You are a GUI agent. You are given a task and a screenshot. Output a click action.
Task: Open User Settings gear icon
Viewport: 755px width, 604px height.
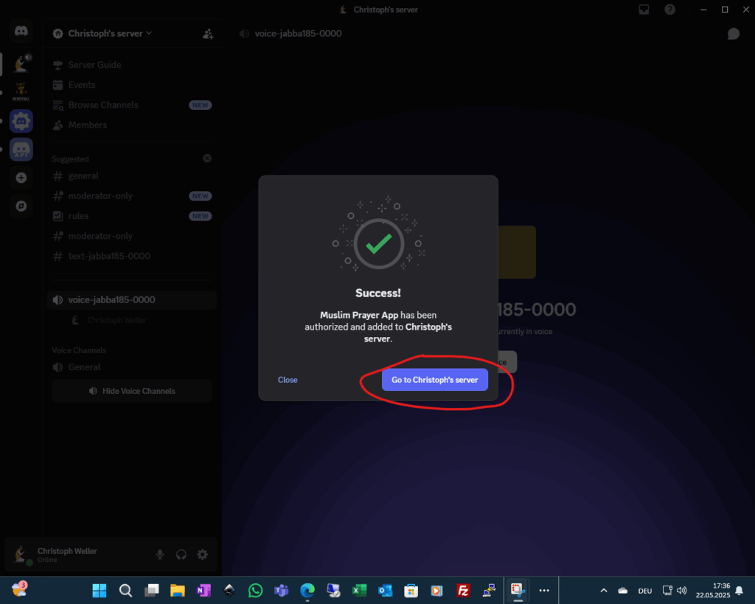click(203, 555)
